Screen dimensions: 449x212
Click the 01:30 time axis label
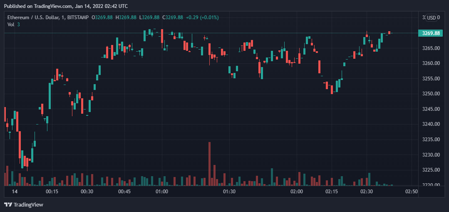(229, 192)
